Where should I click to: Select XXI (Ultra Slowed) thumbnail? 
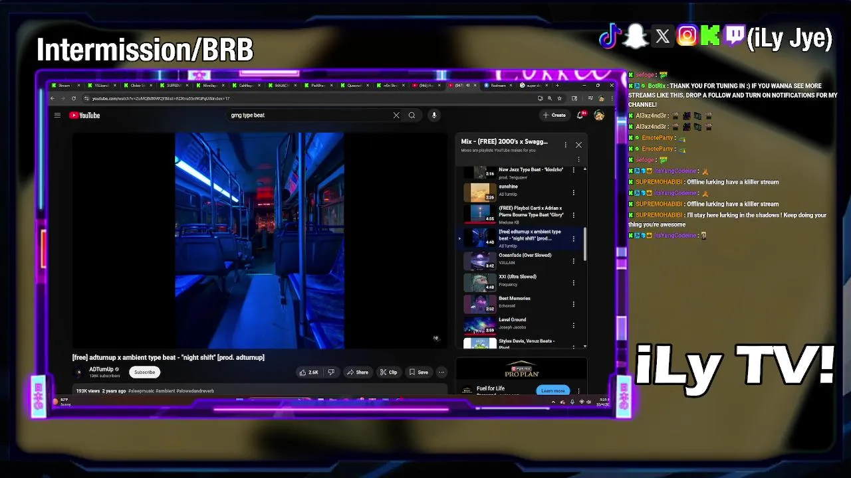480,282
